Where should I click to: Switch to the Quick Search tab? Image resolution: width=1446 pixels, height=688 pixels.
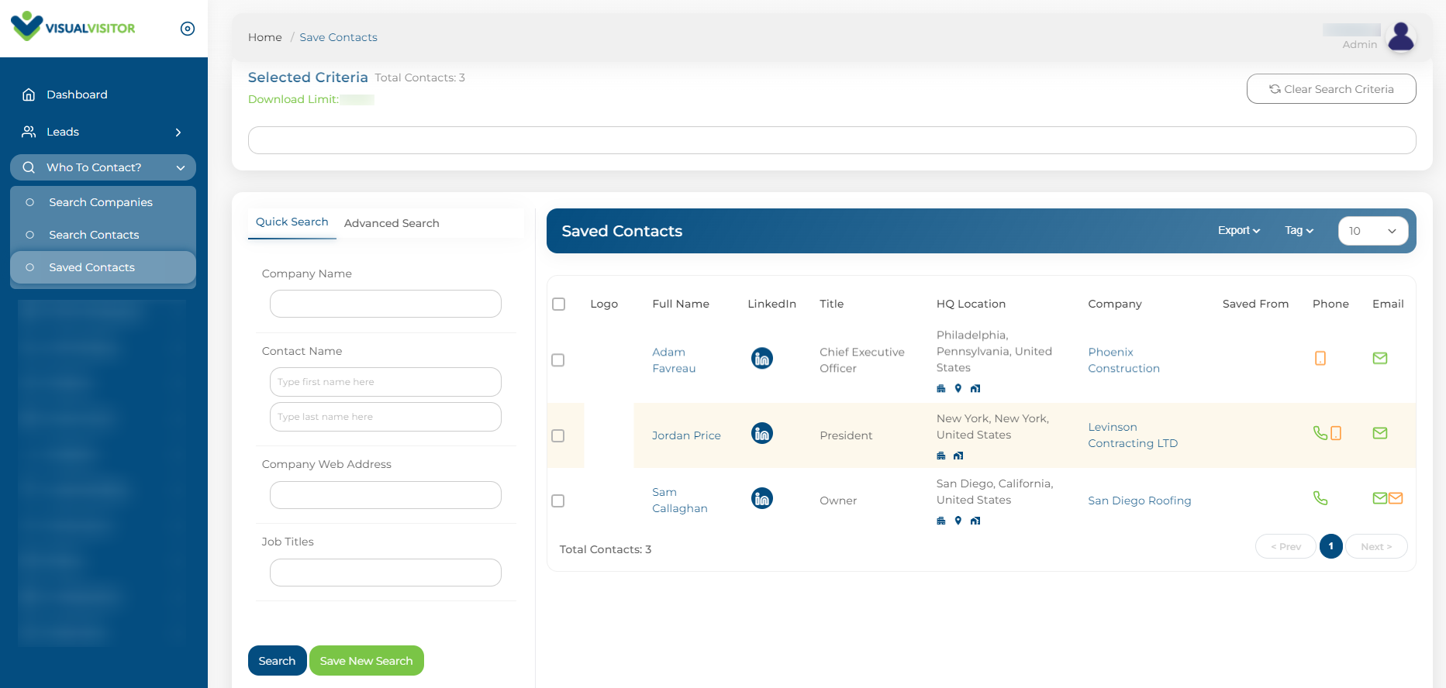(292, 222)
